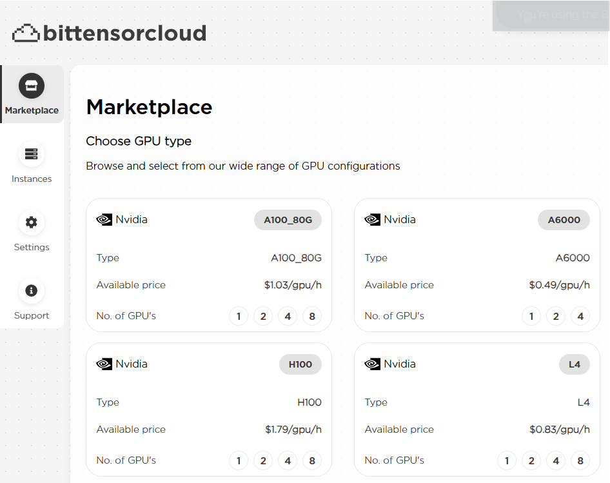
Task: Click the H100 badge button
Action: (300, 364)
